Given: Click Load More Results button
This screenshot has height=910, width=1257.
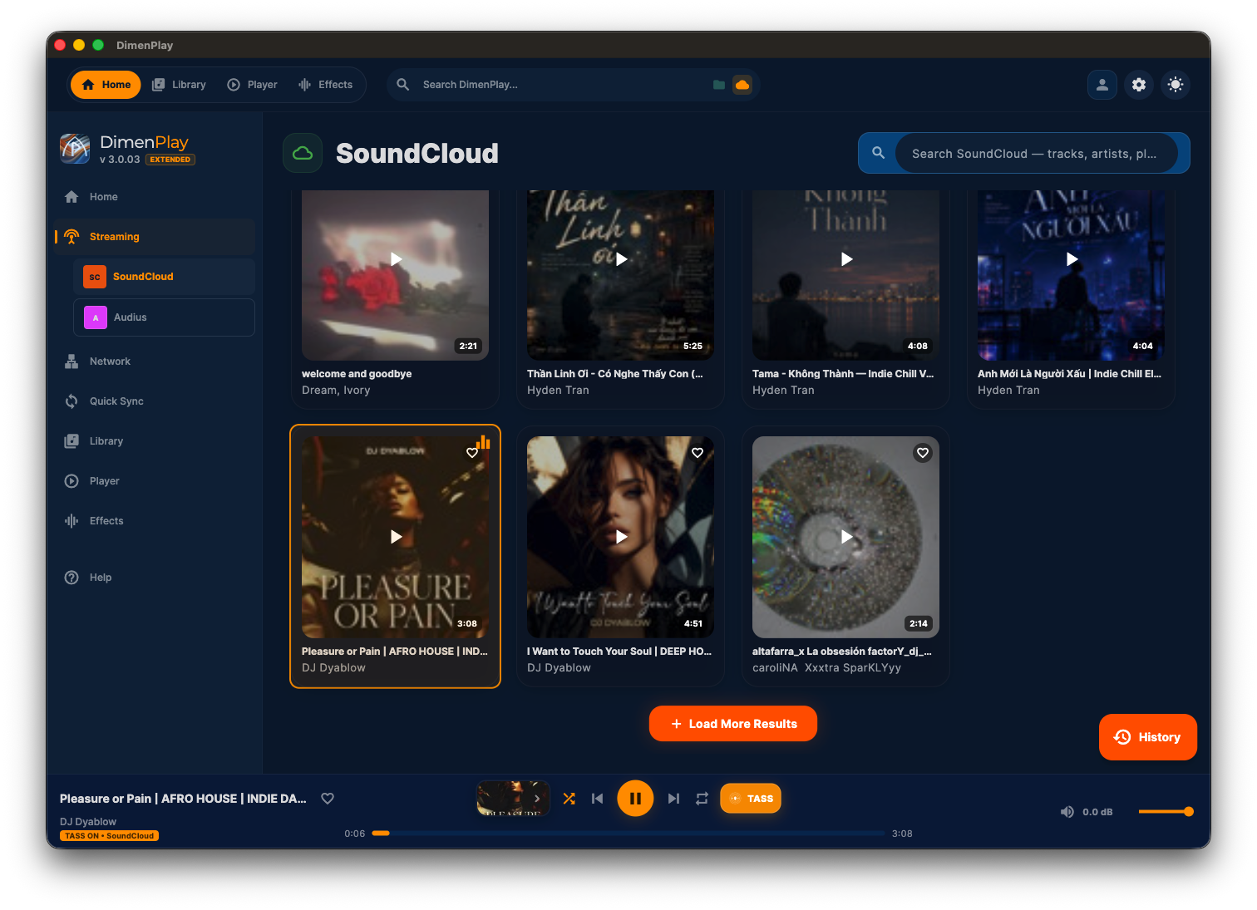Looking at the screenshot, I should coord(733,724).
